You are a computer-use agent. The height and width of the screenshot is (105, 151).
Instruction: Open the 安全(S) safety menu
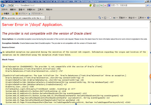[x=132, y=18]
